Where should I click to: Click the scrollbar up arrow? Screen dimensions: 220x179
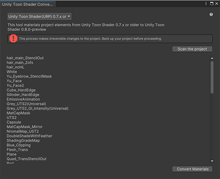(212, 58)
